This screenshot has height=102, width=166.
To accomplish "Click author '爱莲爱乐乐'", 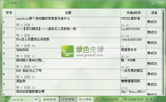I will coord(129,50).
